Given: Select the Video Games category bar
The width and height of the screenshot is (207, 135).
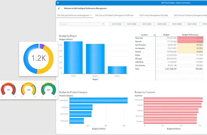Looking at the screenshot, I should [99, 100].
